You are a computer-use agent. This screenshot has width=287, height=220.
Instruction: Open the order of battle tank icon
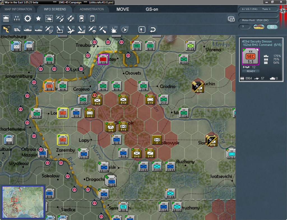(6, 18)
